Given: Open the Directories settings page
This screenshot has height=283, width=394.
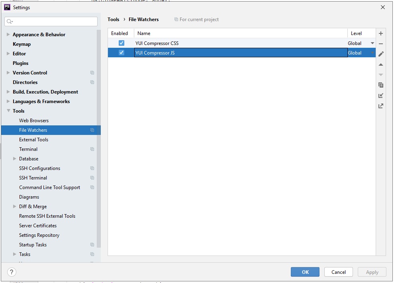Looking at the screenshot, I should click(25, 82).
